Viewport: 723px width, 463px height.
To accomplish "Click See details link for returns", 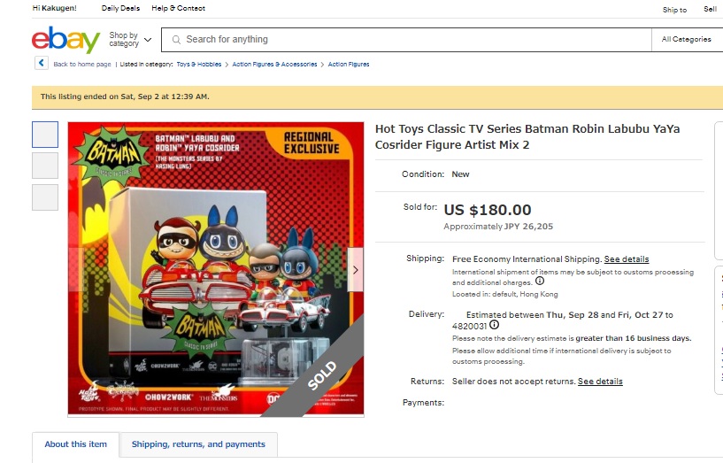I will click(x=600, y=382).
